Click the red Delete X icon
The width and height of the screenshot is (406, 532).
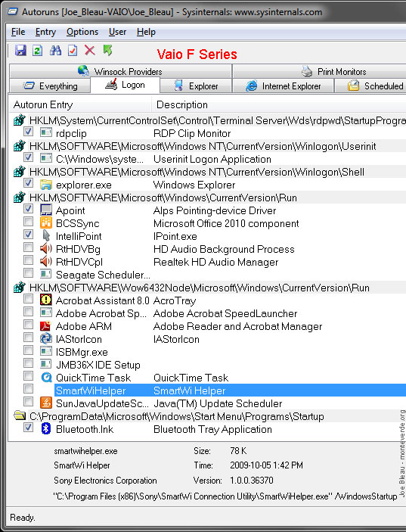90,51
